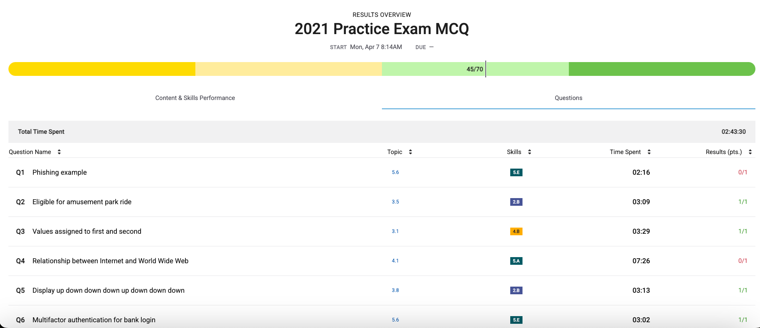Sort the Results (pts.) column
The height and width of the screenshot is (328, 760).
(750, 152)
